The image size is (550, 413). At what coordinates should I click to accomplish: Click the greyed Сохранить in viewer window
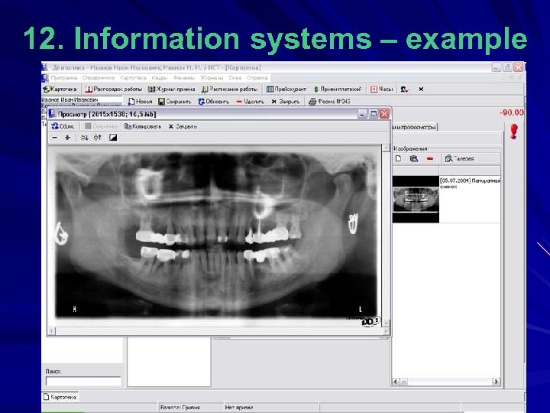101,126
